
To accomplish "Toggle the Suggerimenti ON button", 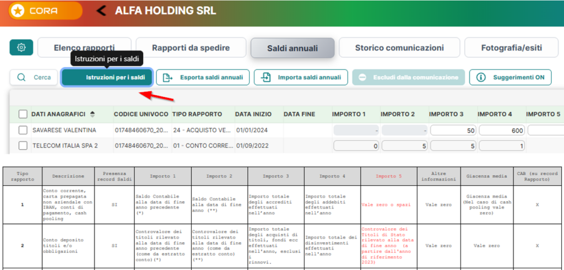I will tap(510, 77).
